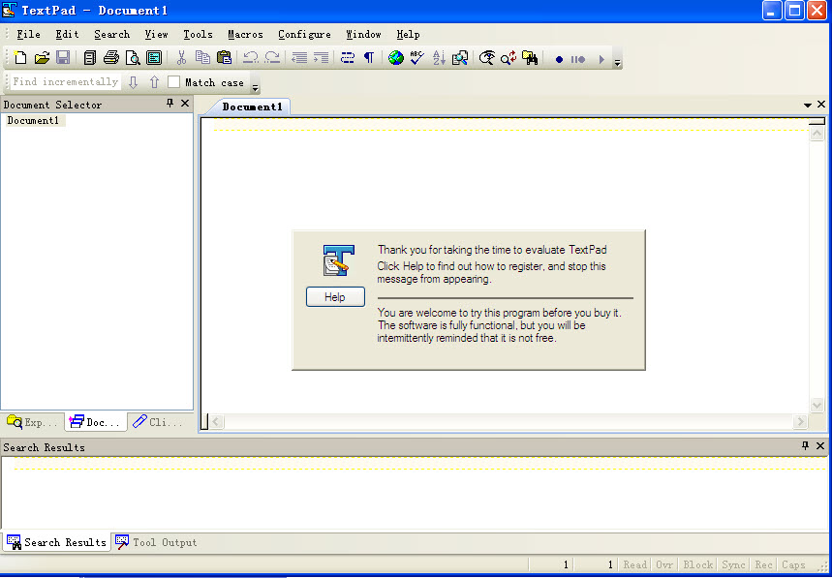Screen dimensions: 832x578
Task: Click the Undo arrow icon
Action: (251, 57)
